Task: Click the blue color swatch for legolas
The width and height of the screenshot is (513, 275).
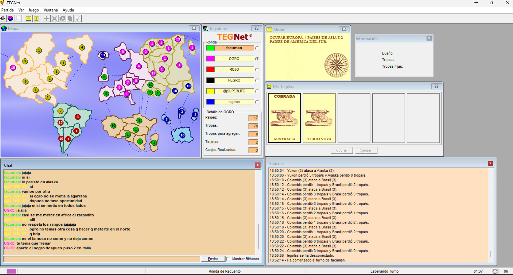Action: [x=210, y=102]
